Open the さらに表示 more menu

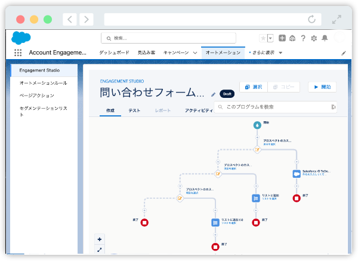pos(266,53)
